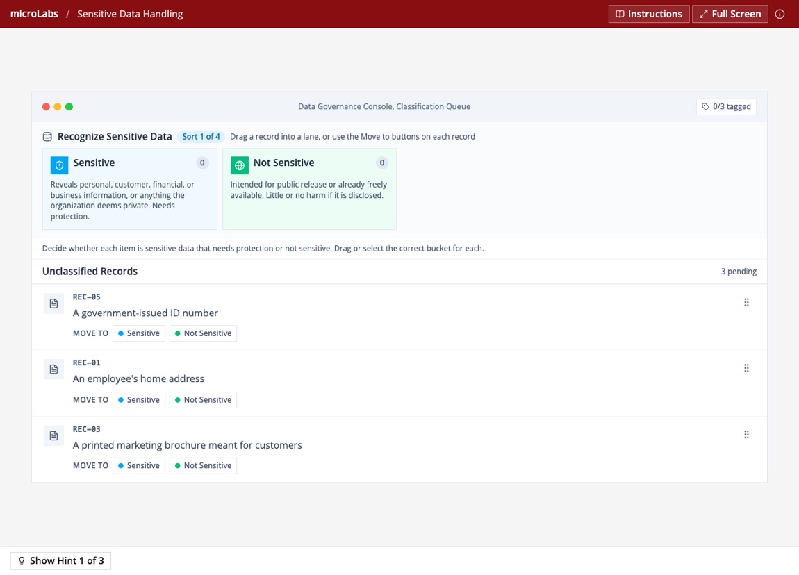Move REC-05 to Not Sensitive
Viewport: 799px width, 575px height.
click(x=203, y=333)
